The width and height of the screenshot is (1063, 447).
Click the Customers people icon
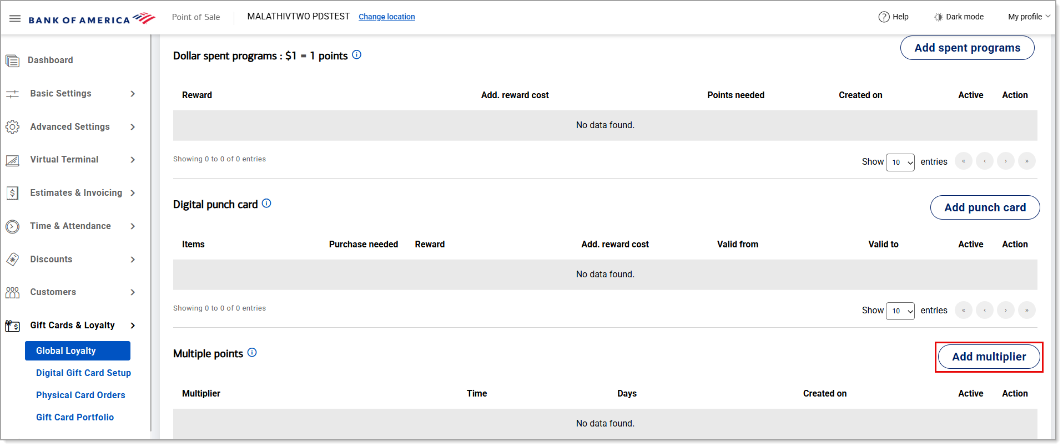[x=12, y=292]
